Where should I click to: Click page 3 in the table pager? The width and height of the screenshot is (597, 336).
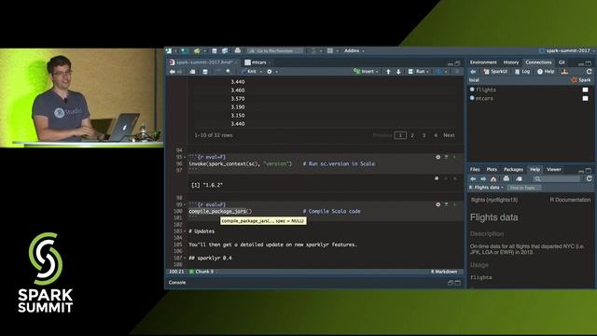[x=423, y=135]
